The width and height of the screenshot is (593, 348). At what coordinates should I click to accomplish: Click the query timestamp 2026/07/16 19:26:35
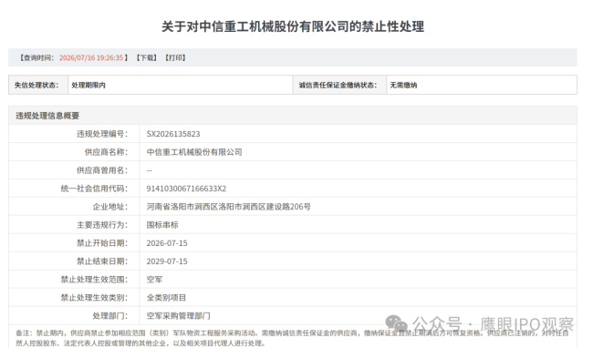[x=91, y=57]
